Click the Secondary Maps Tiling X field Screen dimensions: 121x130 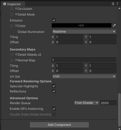(x=69, y=66)
